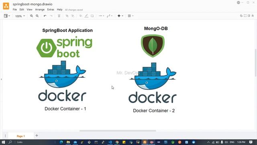Click the Line Color pencil icon
Screen dimensions: 257x145
(86, 16)
